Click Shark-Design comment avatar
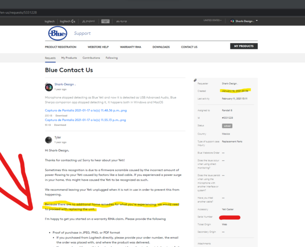The height and width of the screenshot is (247, 305). pyautogui.click(x=49, y=87)
